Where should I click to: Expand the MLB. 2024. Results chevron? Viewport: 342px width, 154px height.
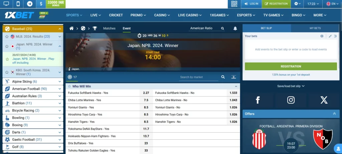[60, 37]
